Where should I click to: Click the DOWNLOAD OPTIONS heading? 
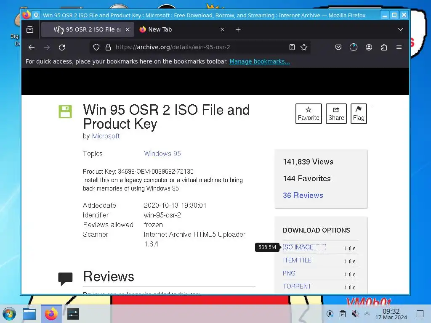pyautogui.click(x=317, y=230)
